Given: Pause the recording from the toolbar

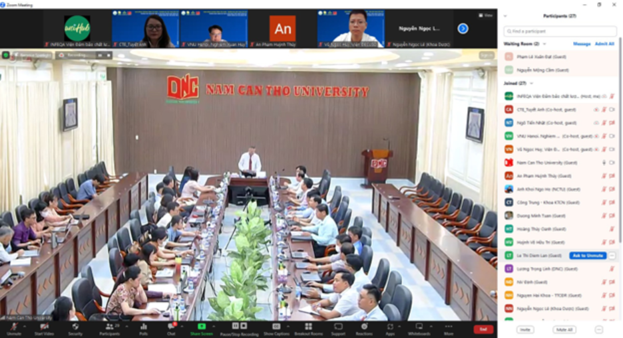Looking at the screenshot, I should coord(235,326).
